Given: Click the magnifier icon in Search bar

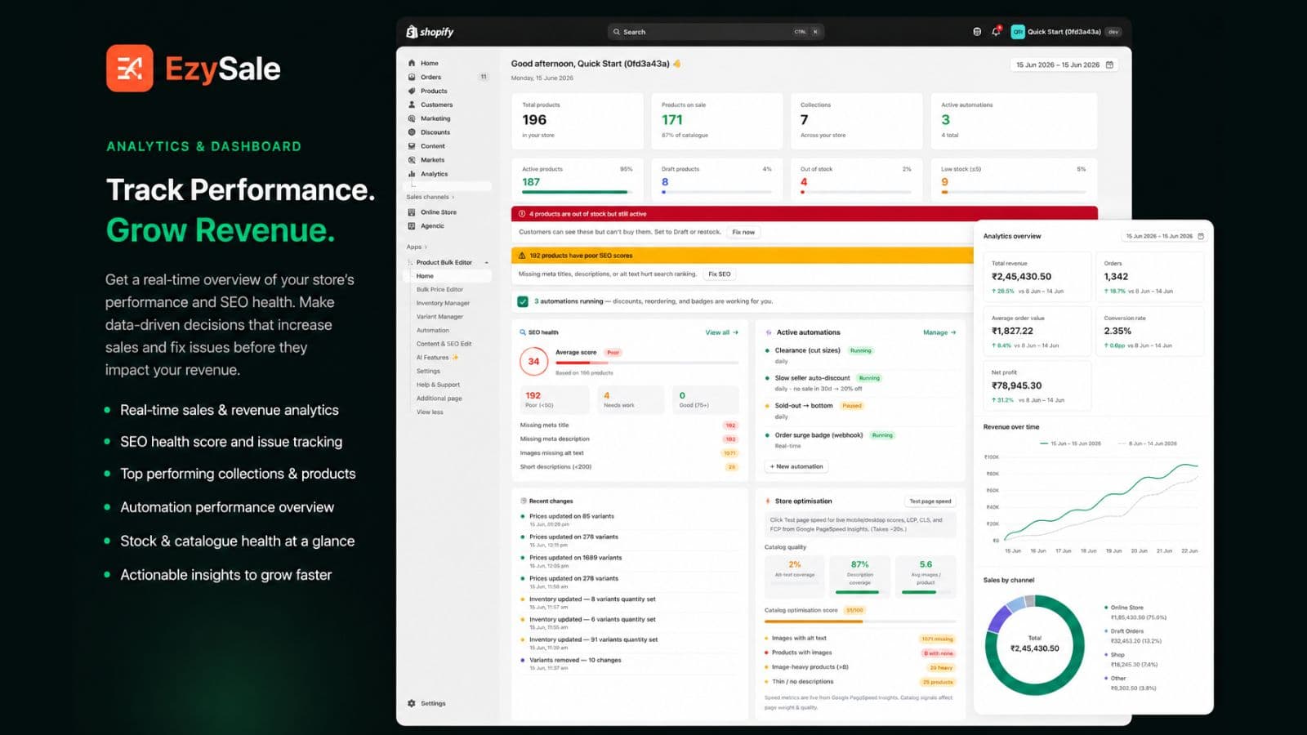Looking at the screenshot, I should [x=617, y=32].
